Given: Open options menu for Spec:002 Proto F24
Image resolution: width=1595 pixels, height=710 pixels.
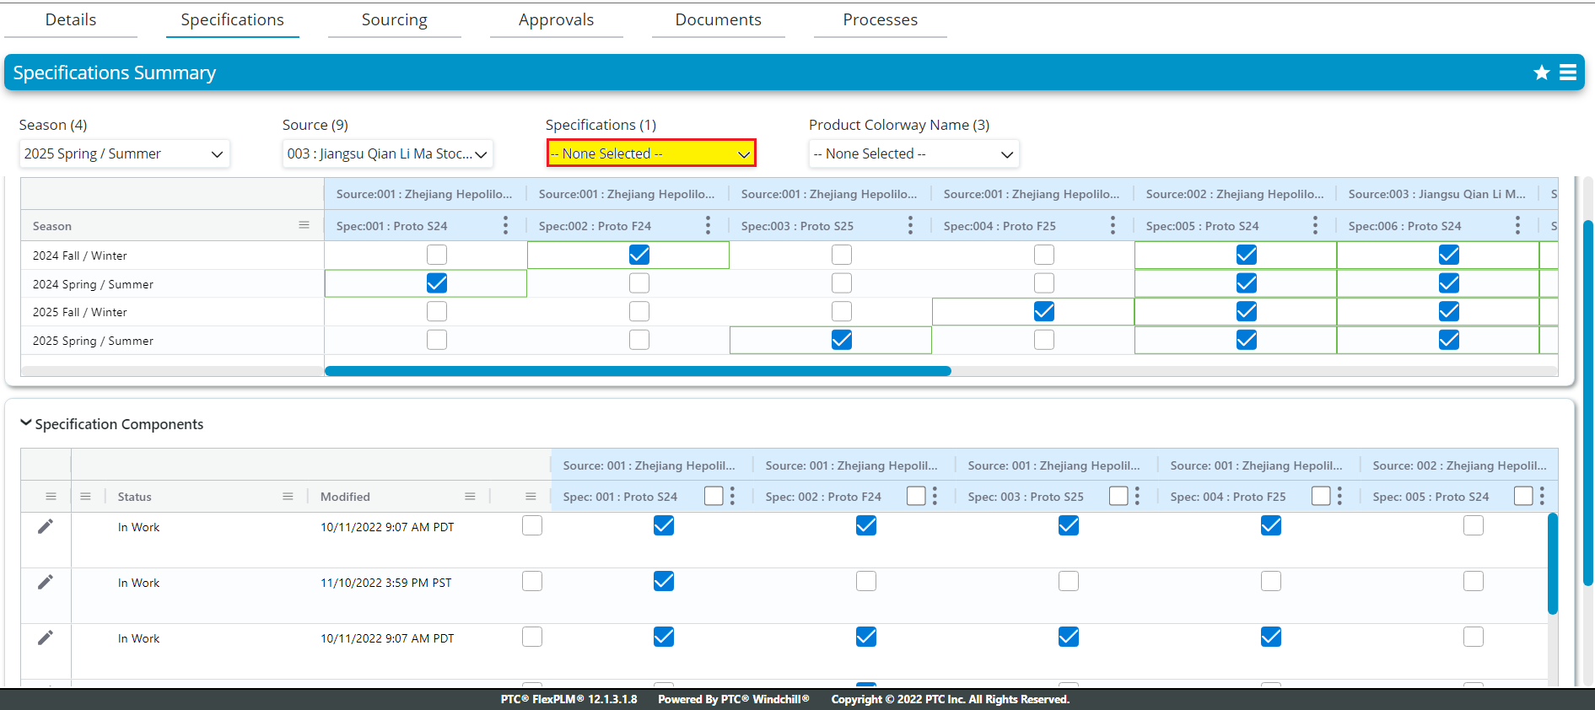Looking at the screenshot, I should pyautogui.click(x=708, y=225).
